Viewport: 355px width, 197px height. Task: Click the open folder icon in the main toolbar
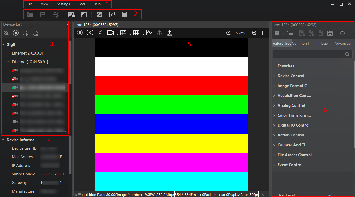[x=30, y=15]
